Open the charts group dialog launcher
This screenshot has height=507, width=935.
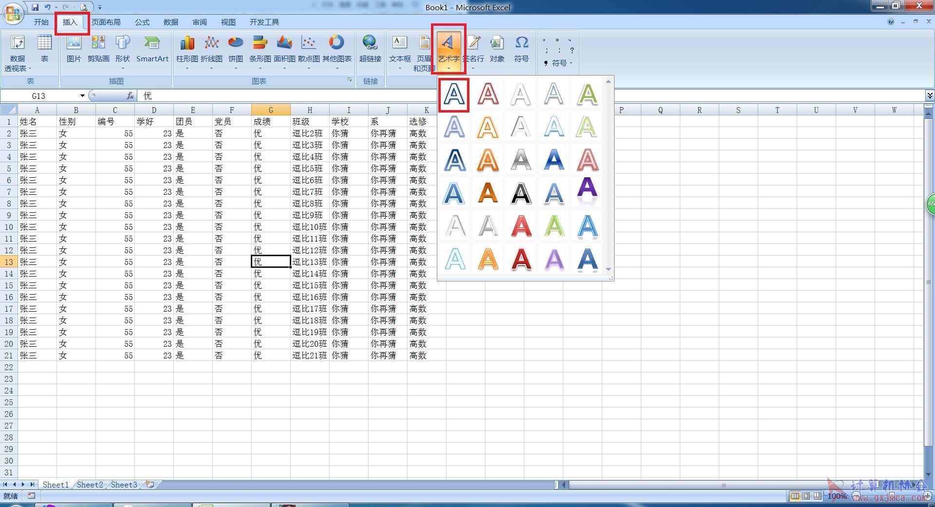(x=349, y=80)
